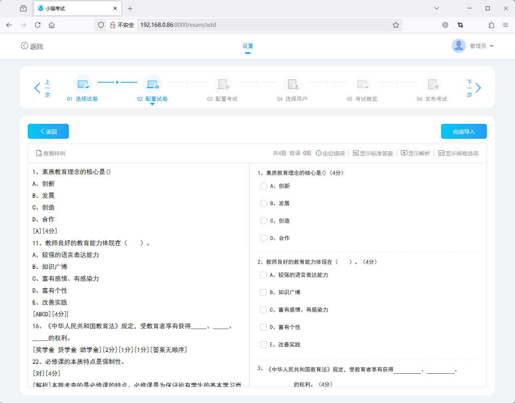Viewport: 515px width, 403px height.
Task: Select the 01 选择试卷 step icon
Action: 83,85
